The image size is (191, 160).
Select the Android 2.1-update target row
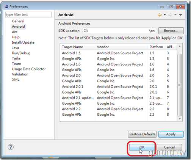coord(119,98)
